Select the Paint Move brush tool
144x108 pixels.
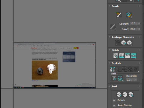coord(119,15)
